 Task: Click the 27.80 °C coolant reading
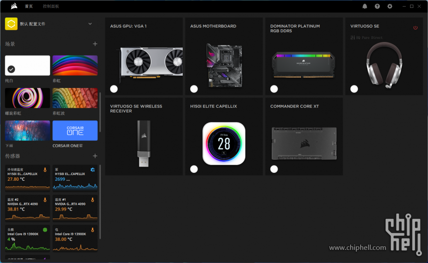16,179
